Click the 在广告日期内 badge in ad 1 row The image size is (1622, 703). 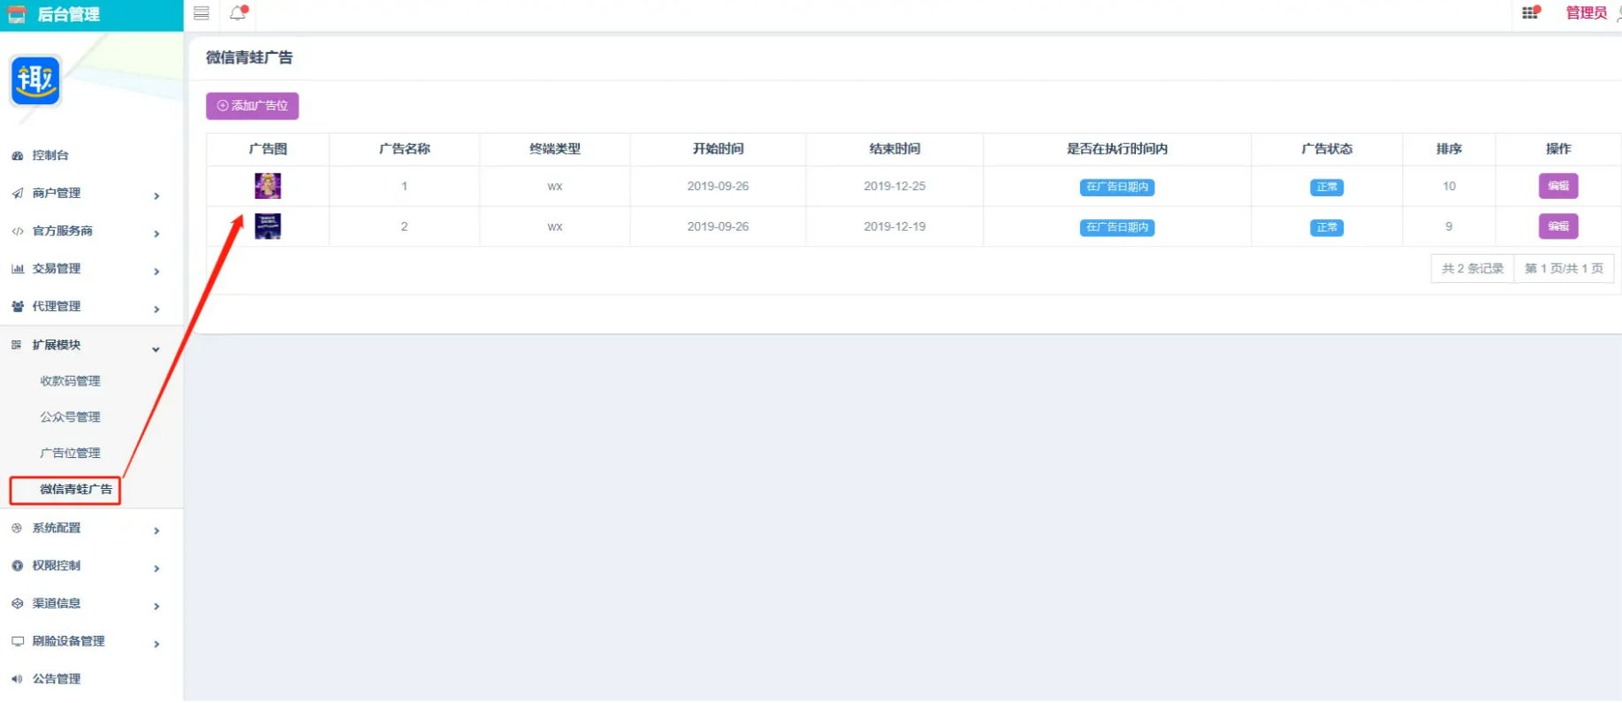pyautogui.click(x=1116, y=187)
